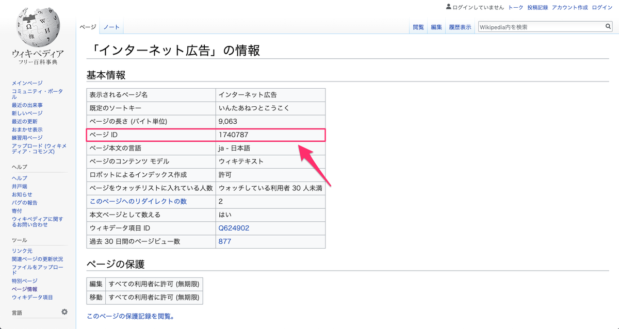
Task: Open ウィキペディアに関するお問い合わせ link
Action: tap(37, 222)
